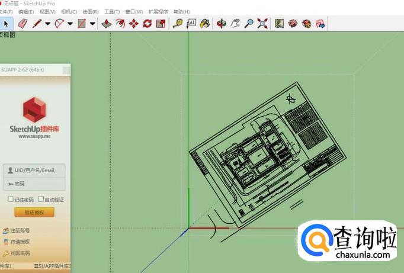This screenshot has height=273, width=404.
Task: Open the www.suapp.me website link
Action: (x=34, y=136)
